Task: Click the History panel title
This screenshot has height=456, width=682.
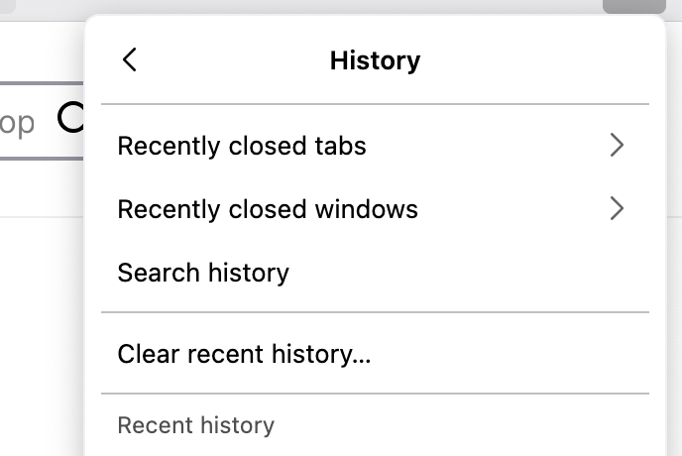Action: [375, 60]
